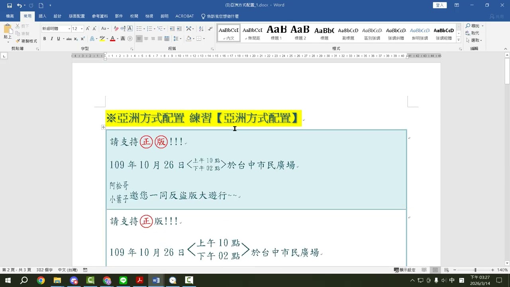Click the Adobe Acrobat taskbar icon
Viewport: 510px width, 287px height.
tap(139, 280)
